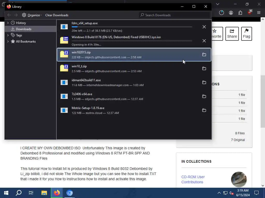Click the 8 Files count on webpage
The height and width of the screenshot is (198, 265).
[x=240, y=133]
